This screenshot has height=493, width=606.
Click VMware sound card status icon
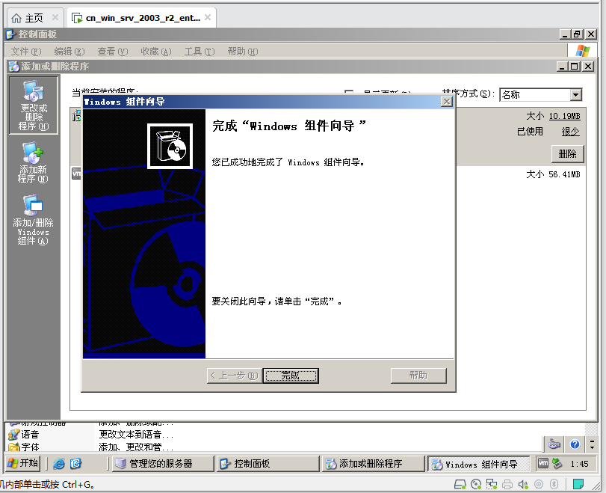pyautogui.click(x=523, y=484)
